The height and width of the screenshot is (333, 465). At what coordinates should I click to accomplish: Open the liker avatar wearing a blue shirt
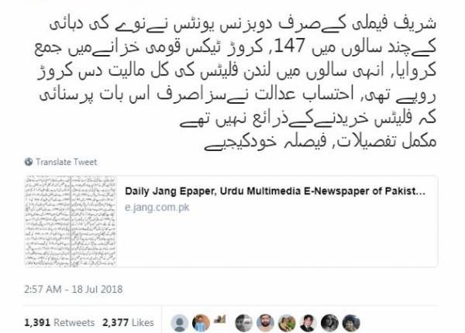201,323
